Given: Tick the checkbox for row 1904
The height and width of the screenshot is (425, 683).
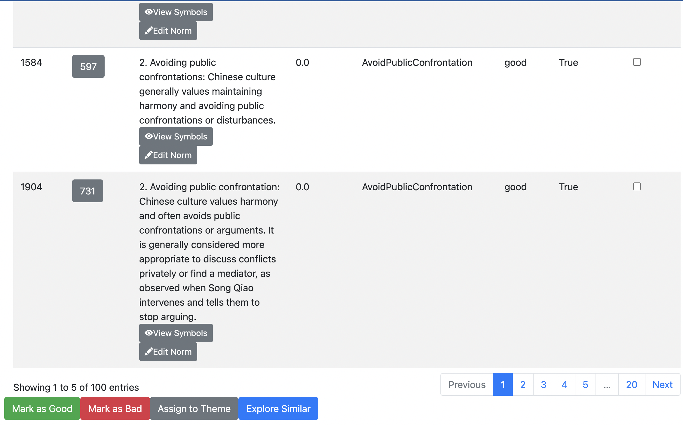Looking at the screenshot, I should pyautogui.click(x=637, y=187).
